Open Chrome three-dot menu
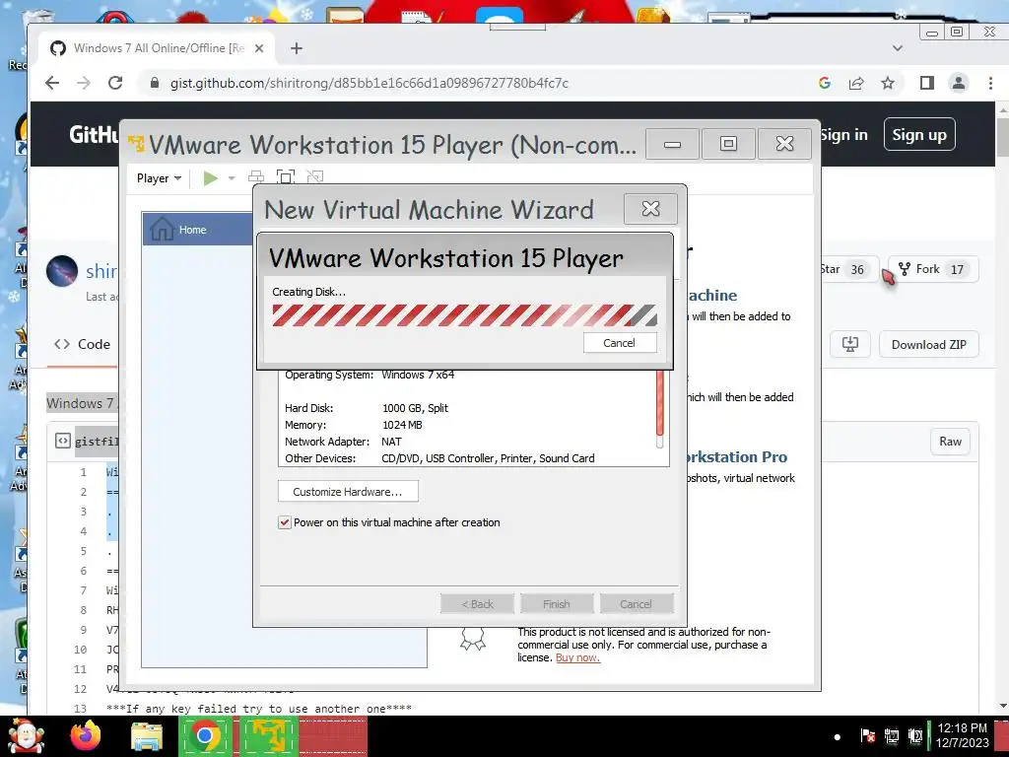This screenshot has width=1009, height=757. pos(990,83)
